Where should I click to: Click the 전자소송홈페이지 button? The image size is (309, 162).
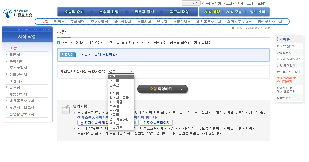157,123
